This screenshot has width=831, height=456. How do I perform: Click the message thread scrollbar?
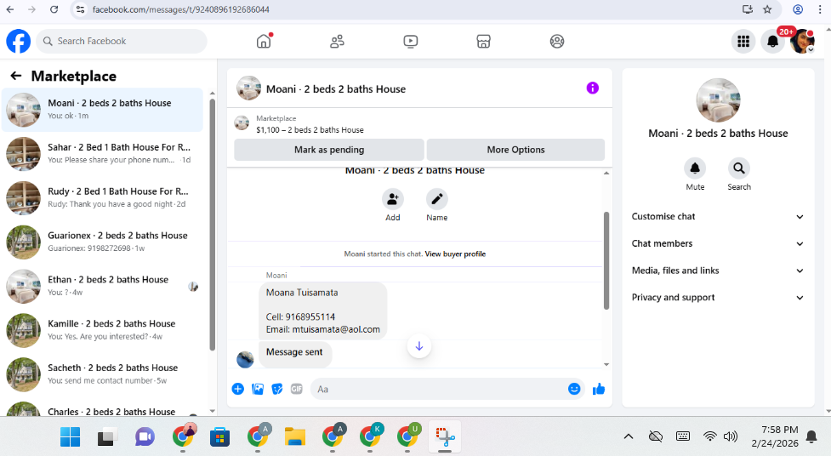(x=606, y=260)
